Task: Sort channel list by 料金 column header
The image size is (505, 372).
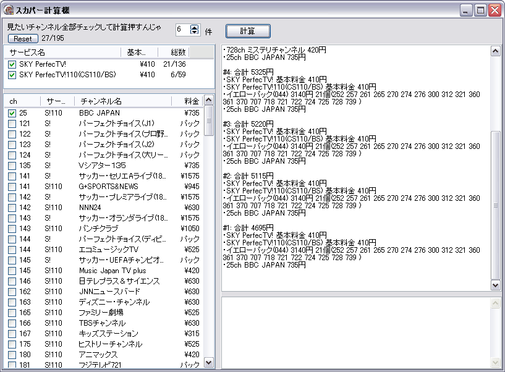Action: tap(187, 101)
